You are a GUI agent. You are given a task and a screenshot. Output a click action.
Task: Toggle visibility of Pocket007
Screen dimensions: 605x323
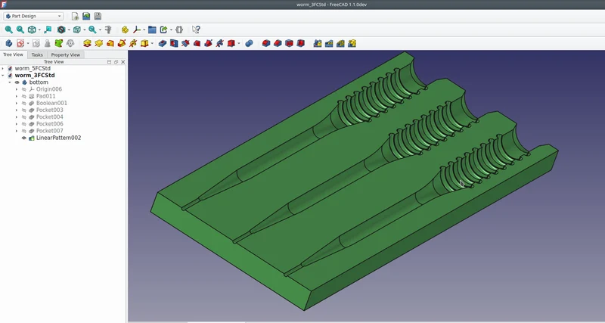pos(24,131)
